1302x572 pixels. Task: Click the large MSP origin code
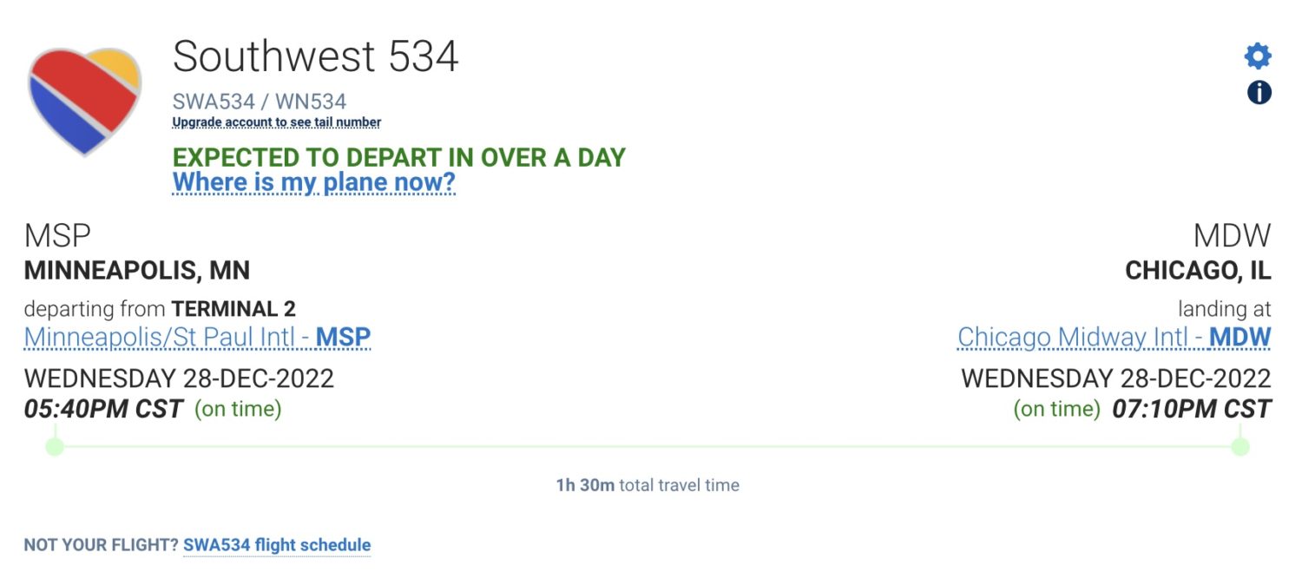pos(57,236)
